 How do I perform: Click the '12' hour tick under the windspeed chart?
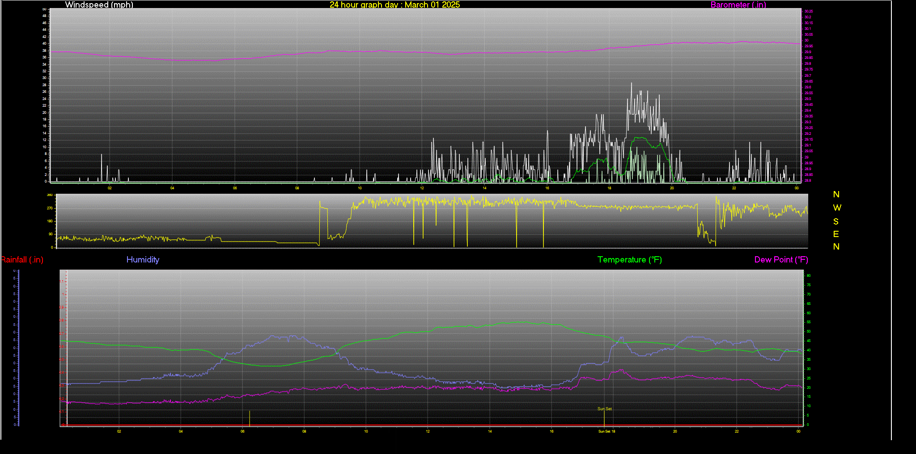click(x=422, y=188)
